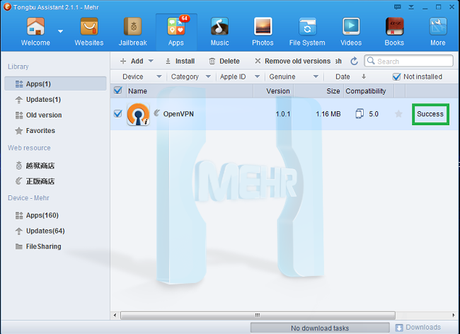Toggle the select-all checkbox in header
Screen dimensions: 460x334
click(x=118, y=91)
